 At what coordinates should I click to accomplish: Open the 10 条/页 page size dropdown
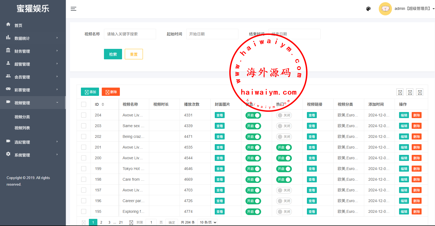tap(208, 222)
